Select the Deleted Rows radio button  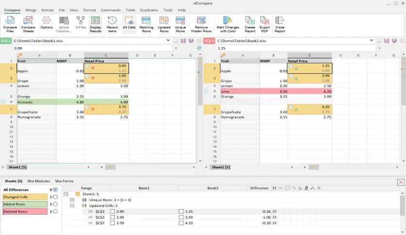click(x=55, y=211)
